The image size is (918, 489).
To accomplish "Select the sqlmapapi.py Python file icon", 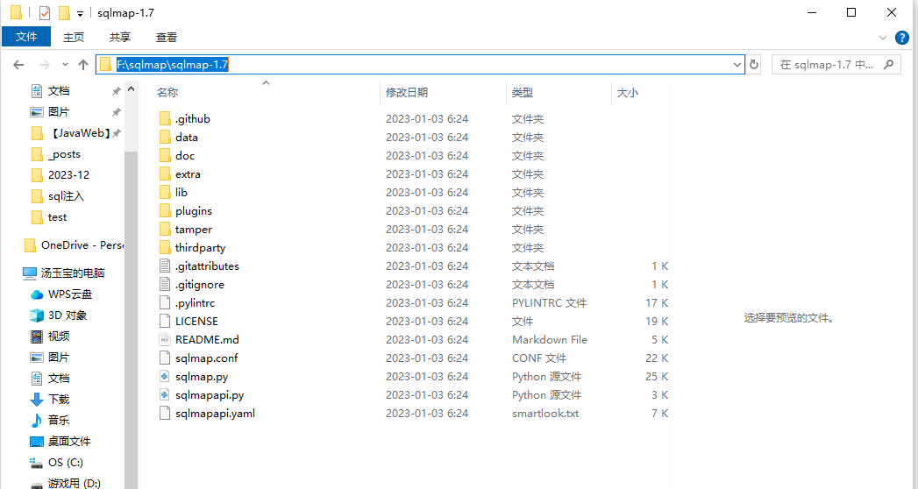I will (x=165, y=395).
